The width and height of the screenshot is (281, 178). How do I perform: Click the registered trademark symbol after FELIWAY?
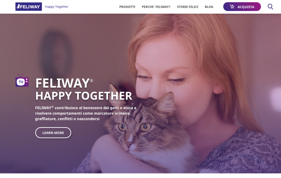91,81
